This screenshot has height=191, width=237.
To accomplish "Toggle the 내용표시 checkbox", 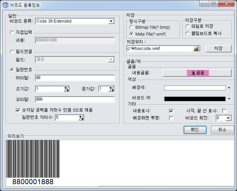I will pos(171,111).
